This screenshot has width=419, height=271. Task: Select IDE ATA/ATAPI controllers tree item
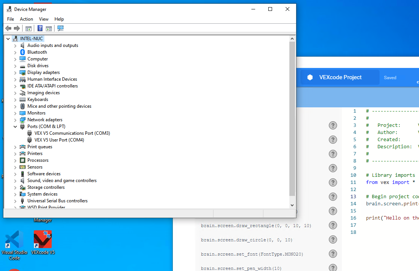[53, 86]
